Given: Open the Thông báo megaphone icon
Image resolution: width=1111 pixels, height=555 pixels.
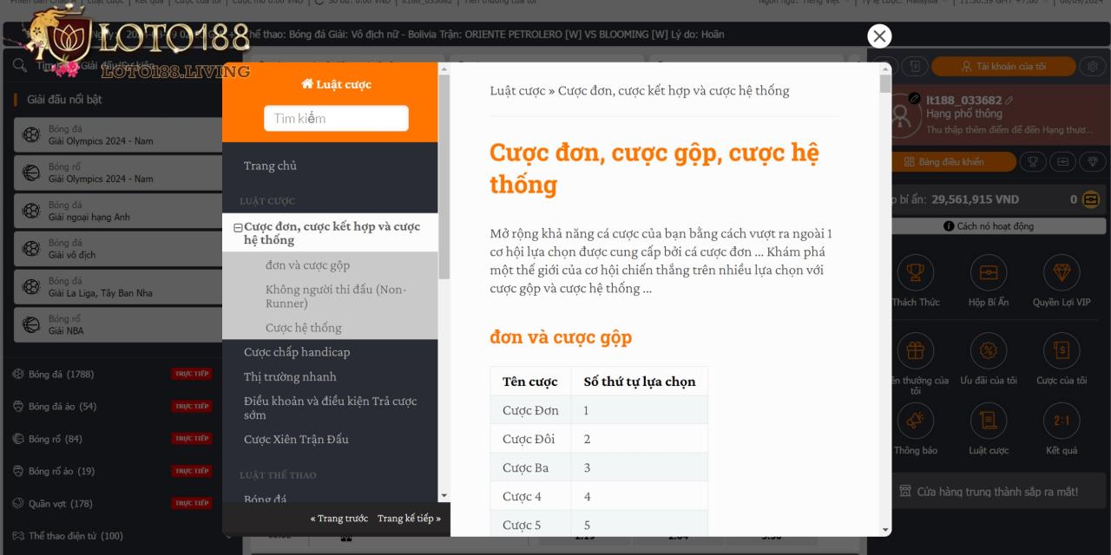Looking at the screenshot, I should tap(916, 421).
